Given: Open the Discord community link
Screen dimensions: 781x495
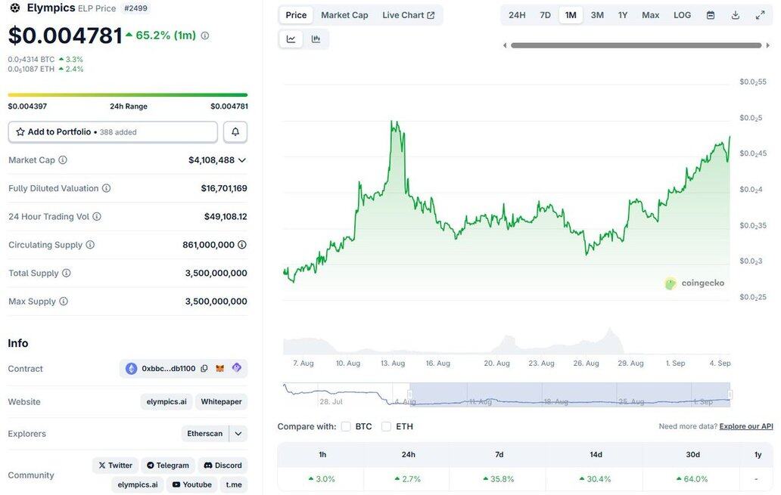Looking at the screenshot, I should point(222,466).
